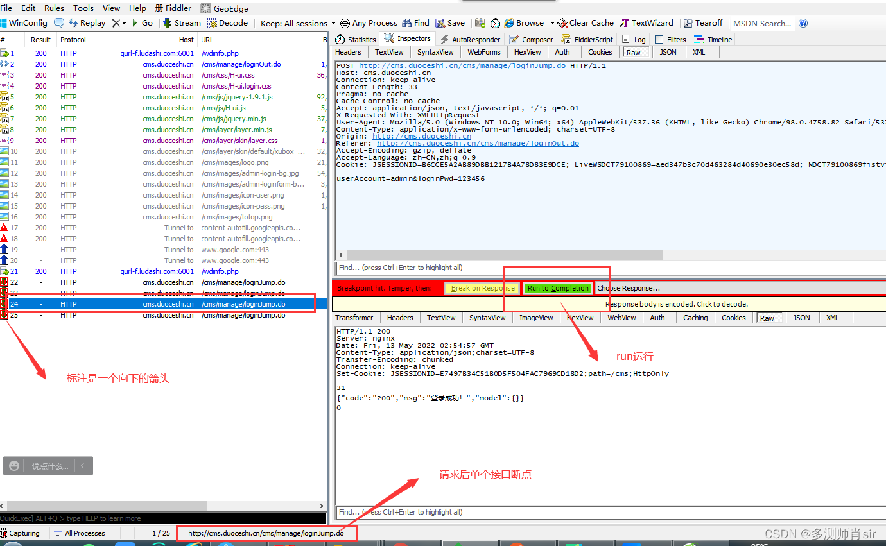The height and width of the screenshot is (546, 886).
Task: Toggle the Decode toolbar option
Action: pos(227,23)
